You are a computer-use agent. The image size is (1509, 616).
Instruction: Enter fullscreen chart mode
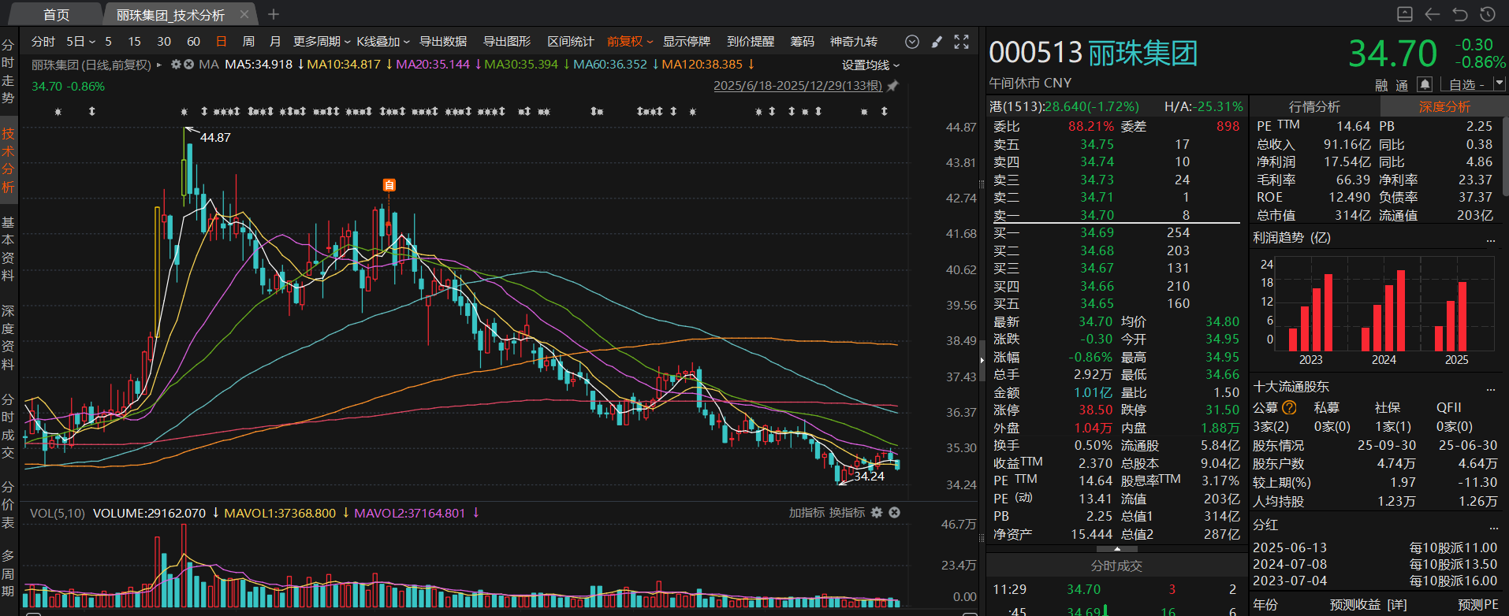961,42
